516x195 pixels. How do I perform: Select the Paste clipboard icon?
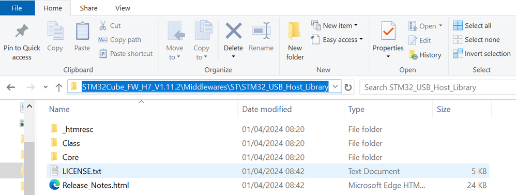(x=82, y=31)
